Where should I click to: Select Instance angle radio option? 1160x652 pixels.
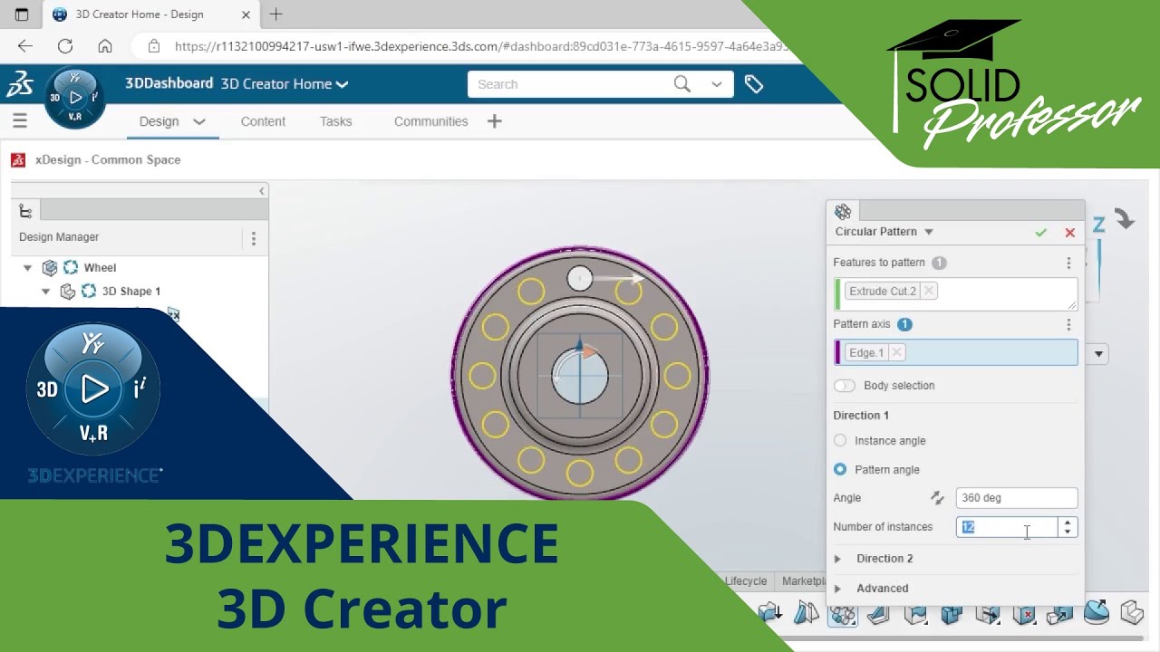tap(840, 441)
